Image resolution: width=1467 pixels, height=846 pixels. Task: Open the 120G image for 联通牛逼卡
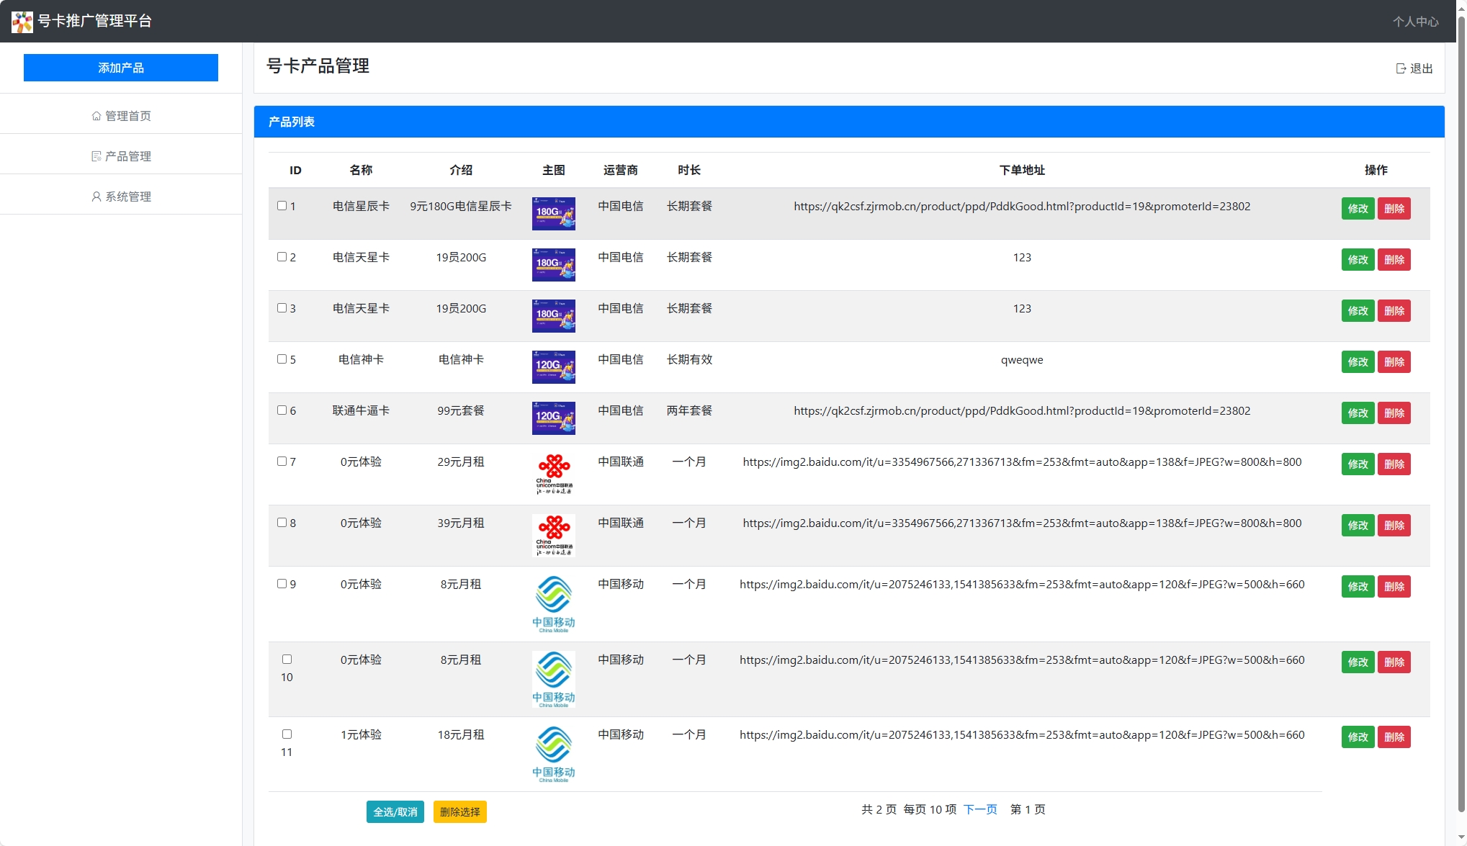click(554, 418)
